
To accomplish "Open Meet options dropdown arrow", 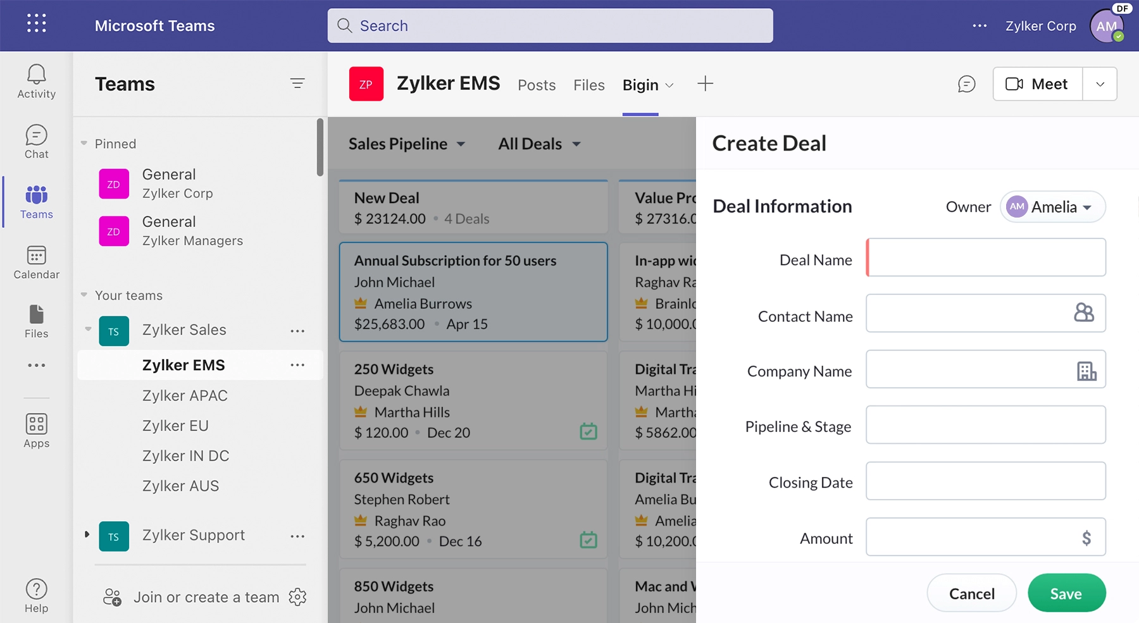I will 1100,84.
